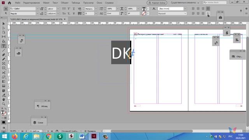
Task: Select the Page tool
Action: pyautogui.click(x=4, y=32)
